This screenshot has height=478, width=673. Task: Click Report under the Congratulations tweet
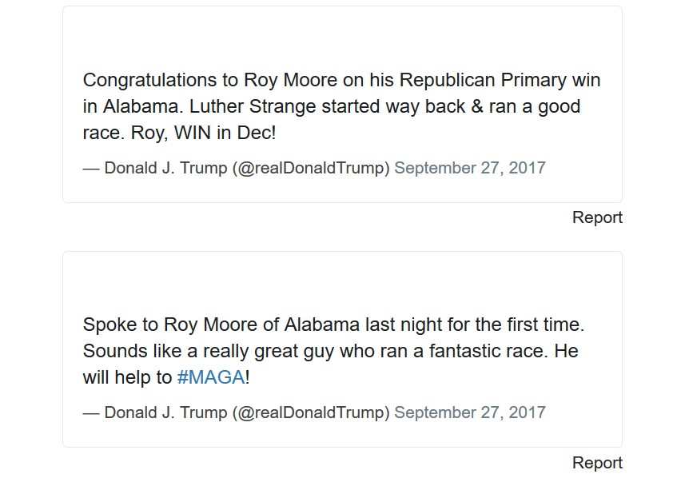(597, 217)
